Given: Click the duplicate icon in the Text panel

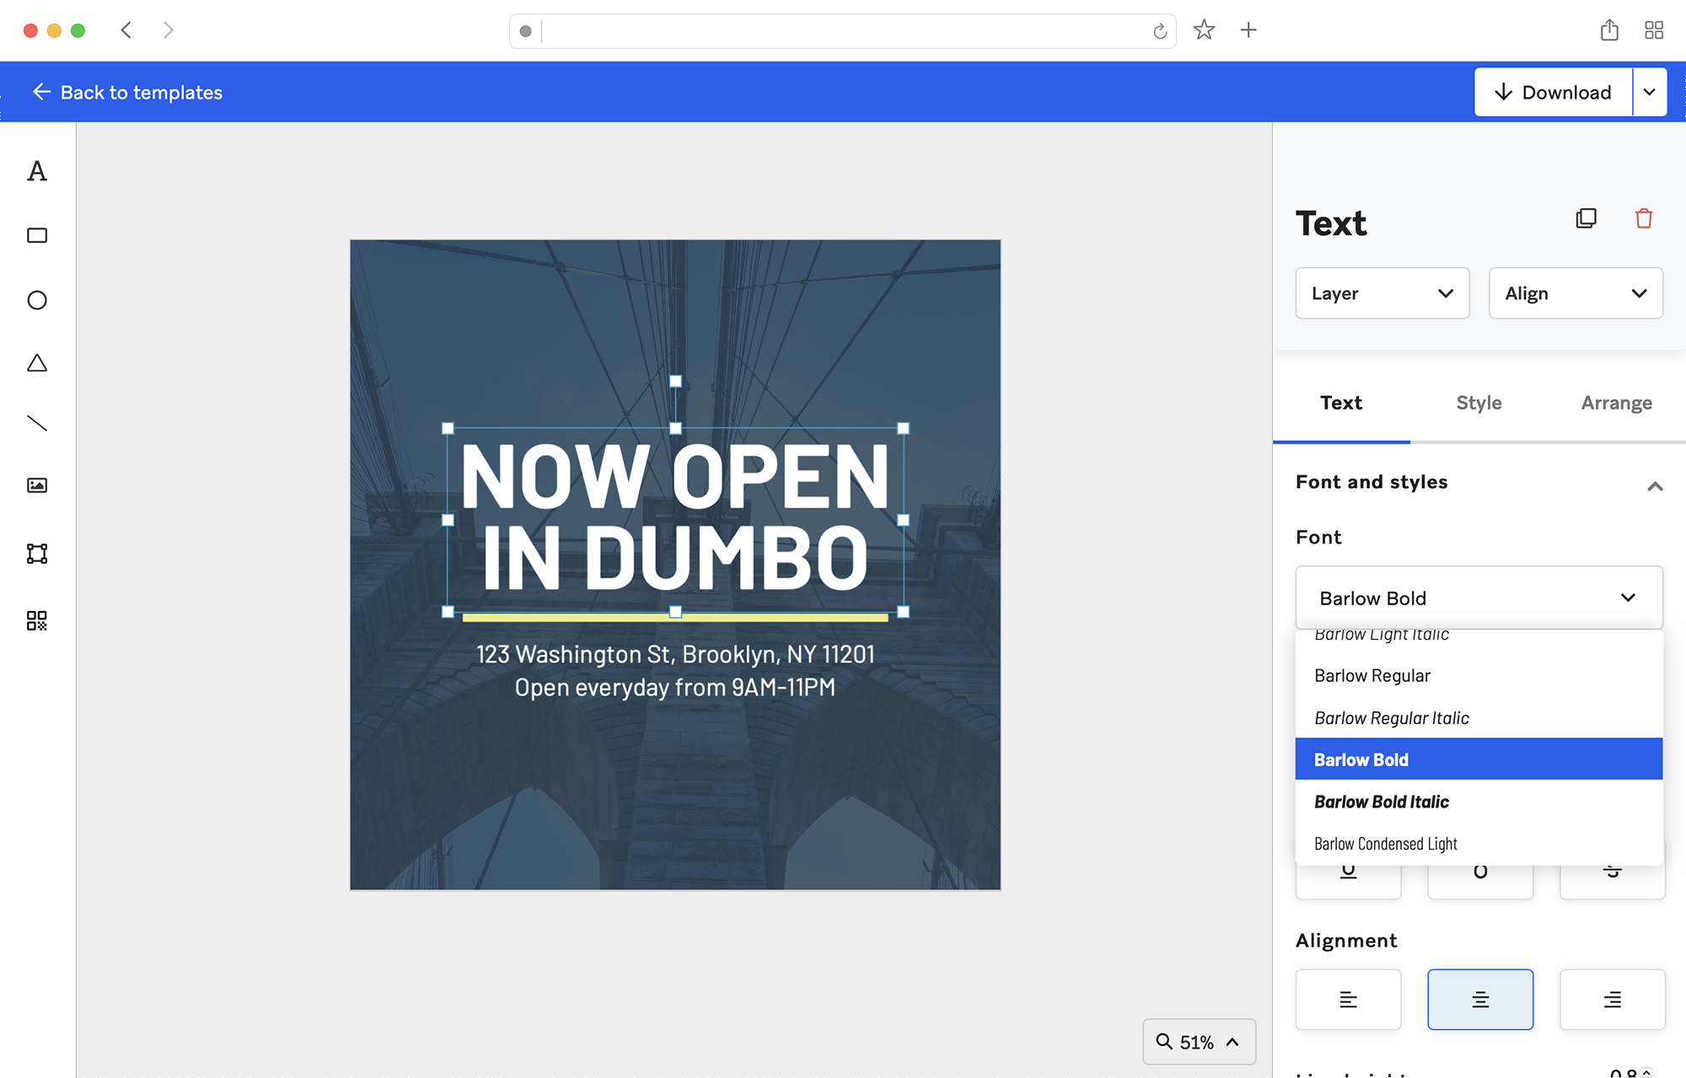Looking at the screenshot, I should pyautogui.click(x=1587, y=218).
